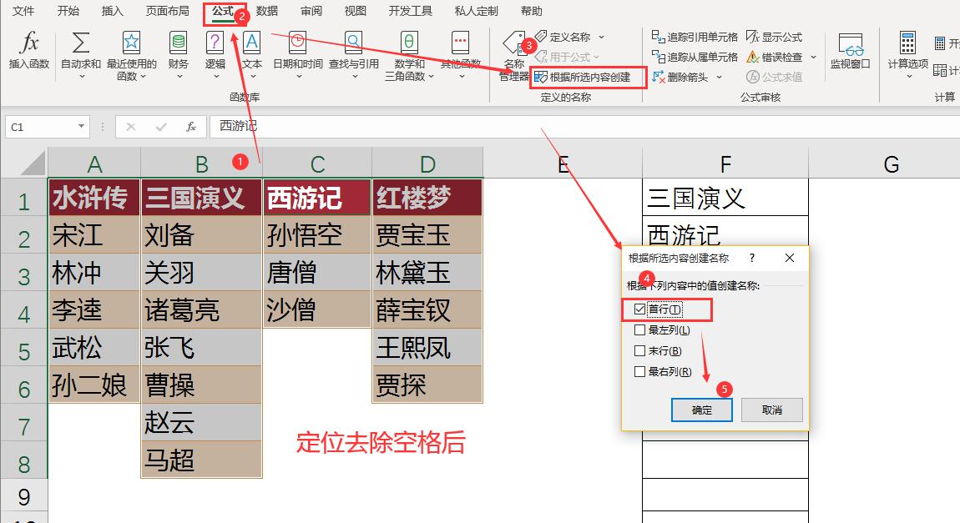The image size is (960, 523).
Task: Open the File (文件) tab
Action: [x=23, y=11]
